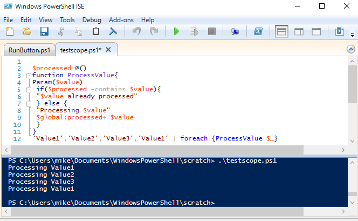The image size is (358, 221).
Task: Start PowerShell.exe from the blue console icon
Action: coord(258,31)
